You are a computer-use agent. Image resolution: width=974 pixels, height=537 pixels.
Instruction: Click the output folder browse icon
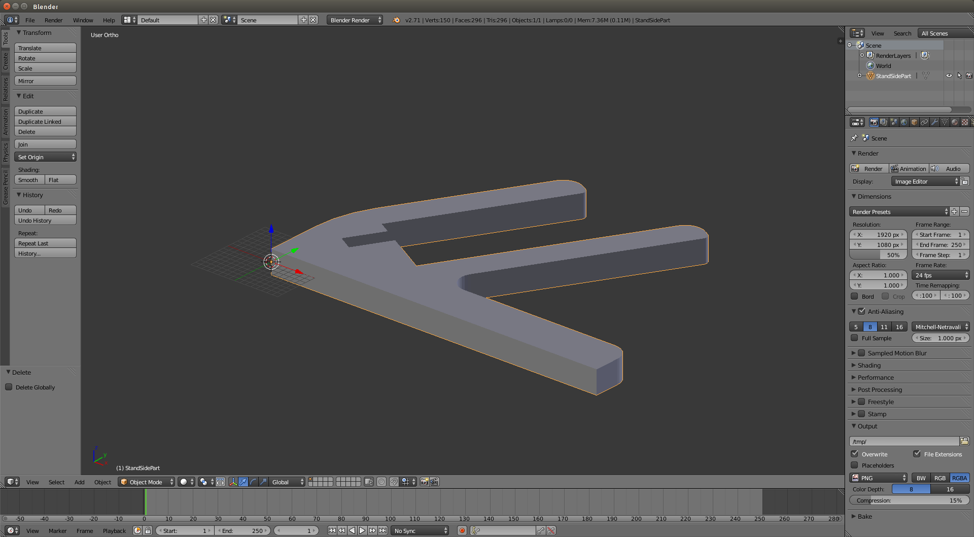coord(964,441)
